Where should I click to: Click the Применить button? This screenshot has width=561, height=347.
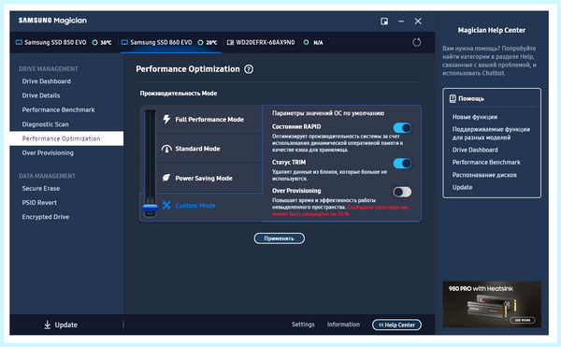click(x=279, y=239)
